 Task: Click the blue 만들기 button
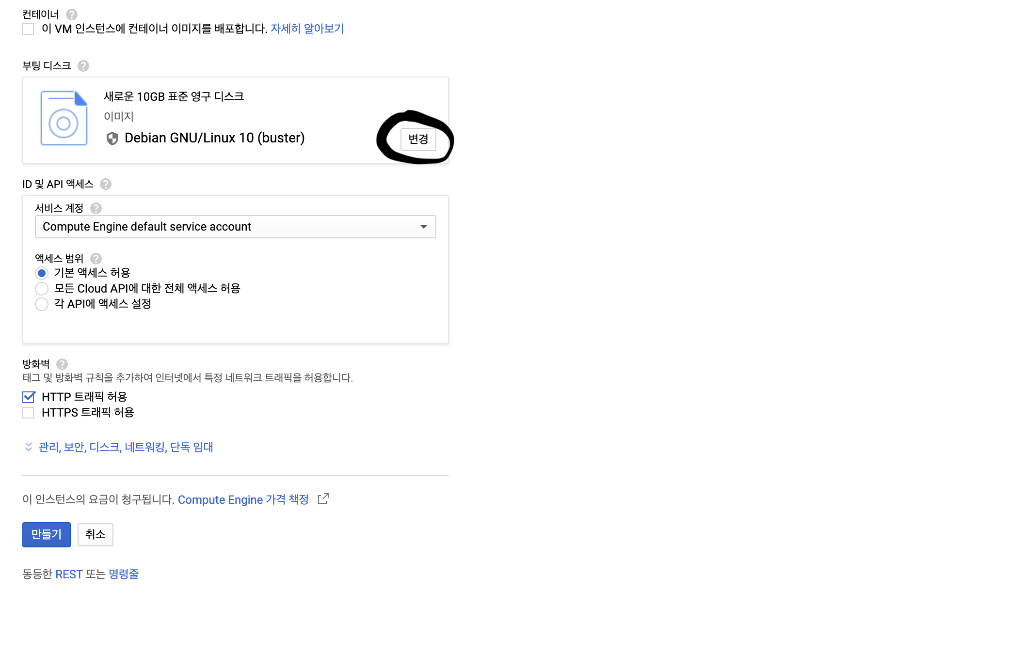(x=47, y=534)
